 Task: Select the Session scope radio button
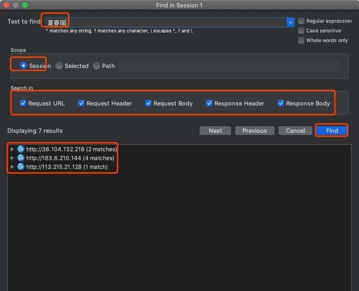coord(24,66)
